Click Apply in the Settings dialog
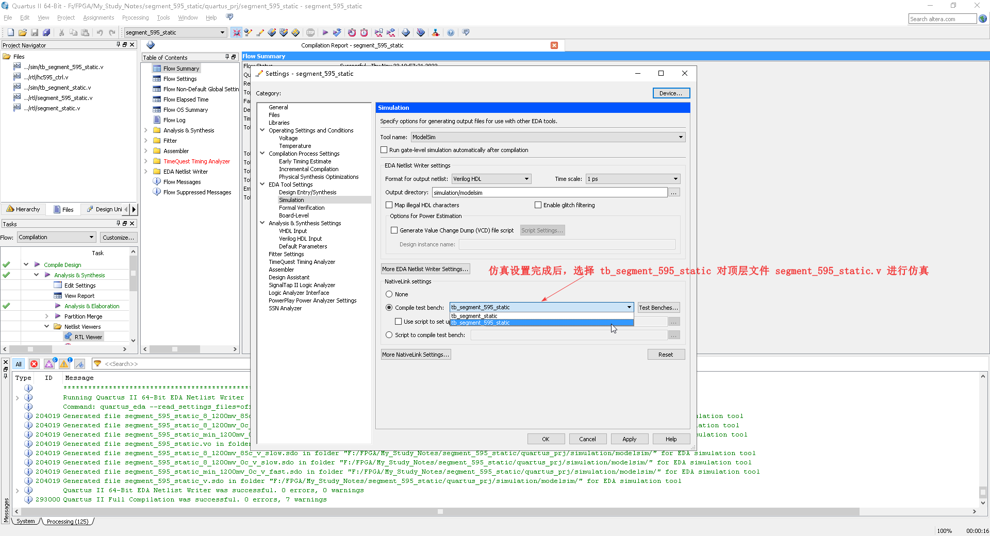Screen dimensions: 990x536 pyautogui.click(x=629, y=439)
